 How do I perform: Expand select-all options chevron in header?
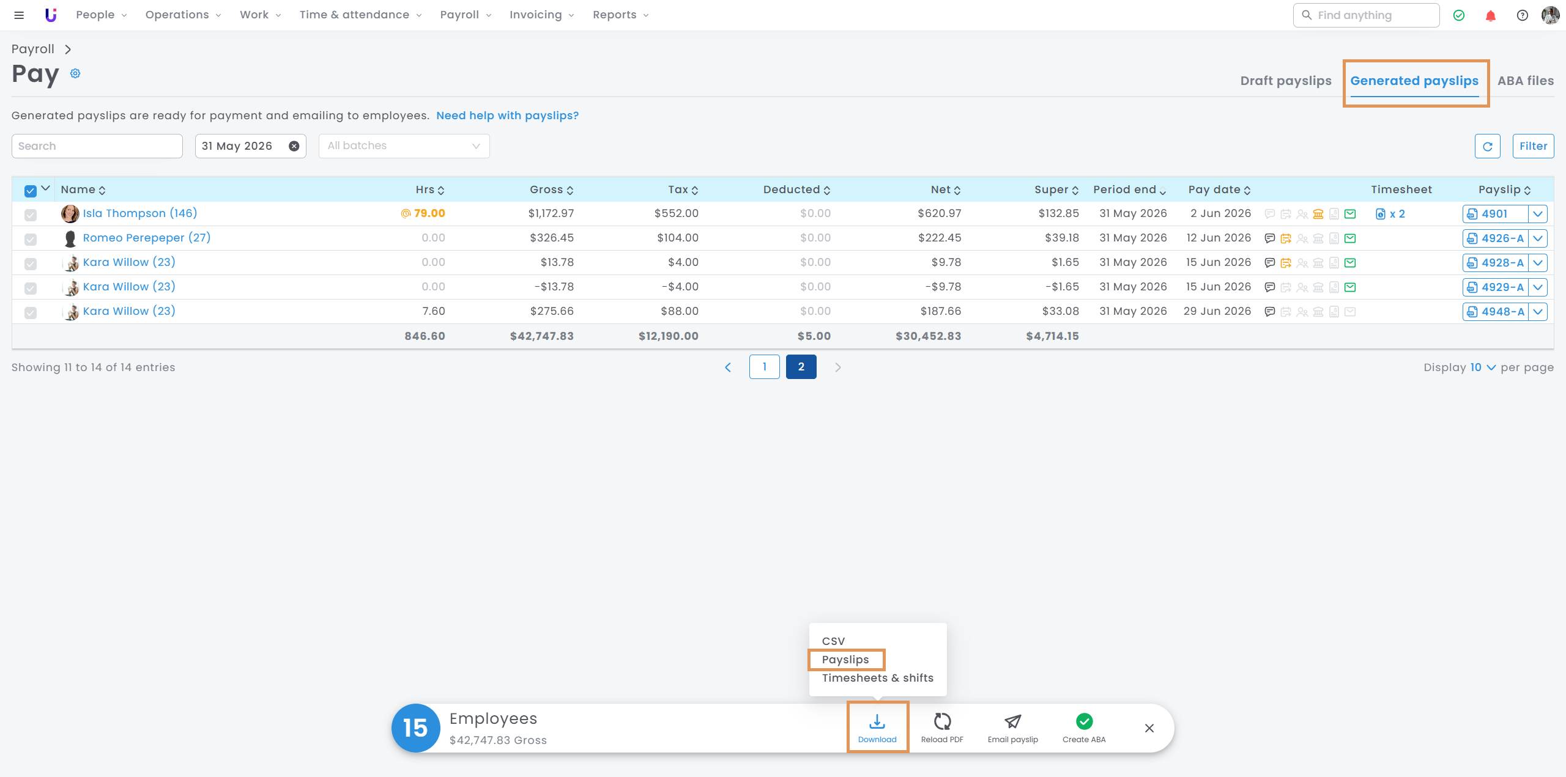[45, 188]
